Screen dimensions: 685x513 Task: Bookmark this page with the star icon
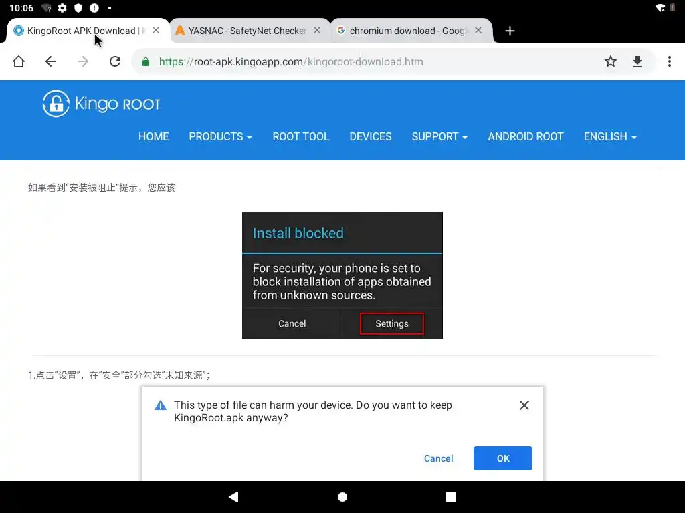click(610, 61)
